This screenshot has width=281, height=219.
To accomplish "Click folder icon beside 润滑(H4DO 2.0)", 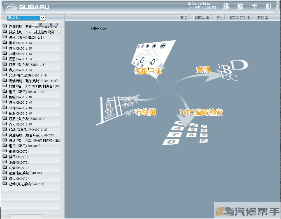I will point(5,113).
